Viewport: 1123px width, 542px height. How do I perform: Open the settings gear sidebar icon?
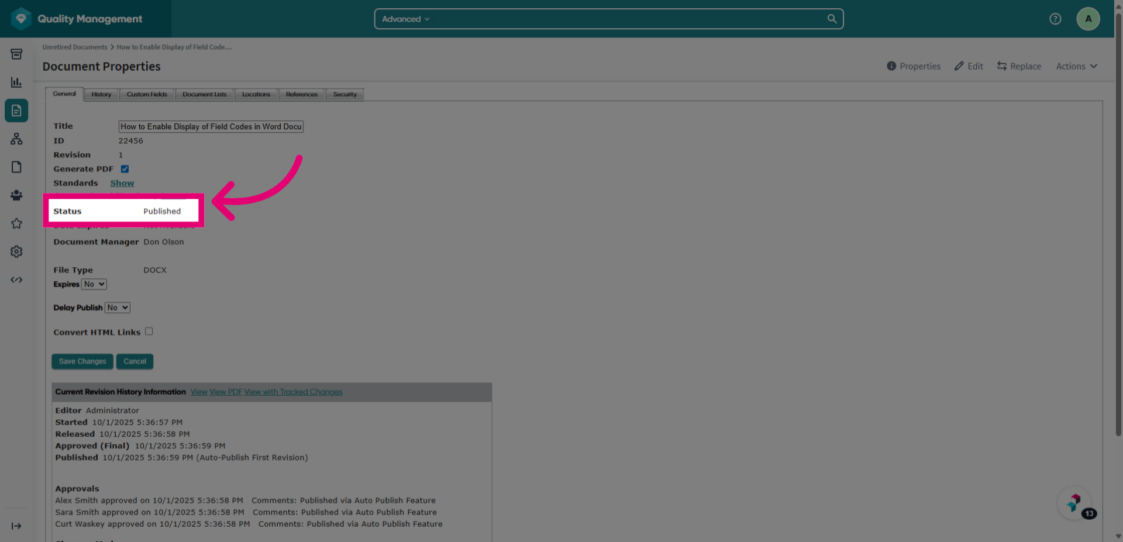[16, 251]
